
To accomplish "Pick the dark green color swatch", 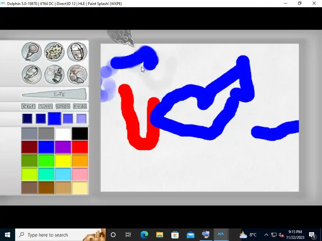I will [x=29, y=161].
